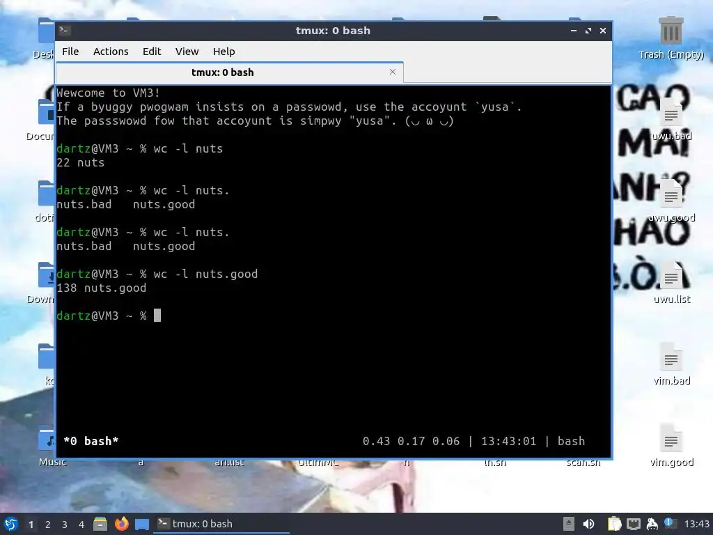713x535 pixels.
Task: Open the File menu
Action: [70, 52]
